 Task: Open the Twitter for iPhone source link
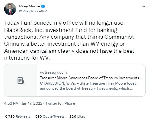(x=60, y=103)
